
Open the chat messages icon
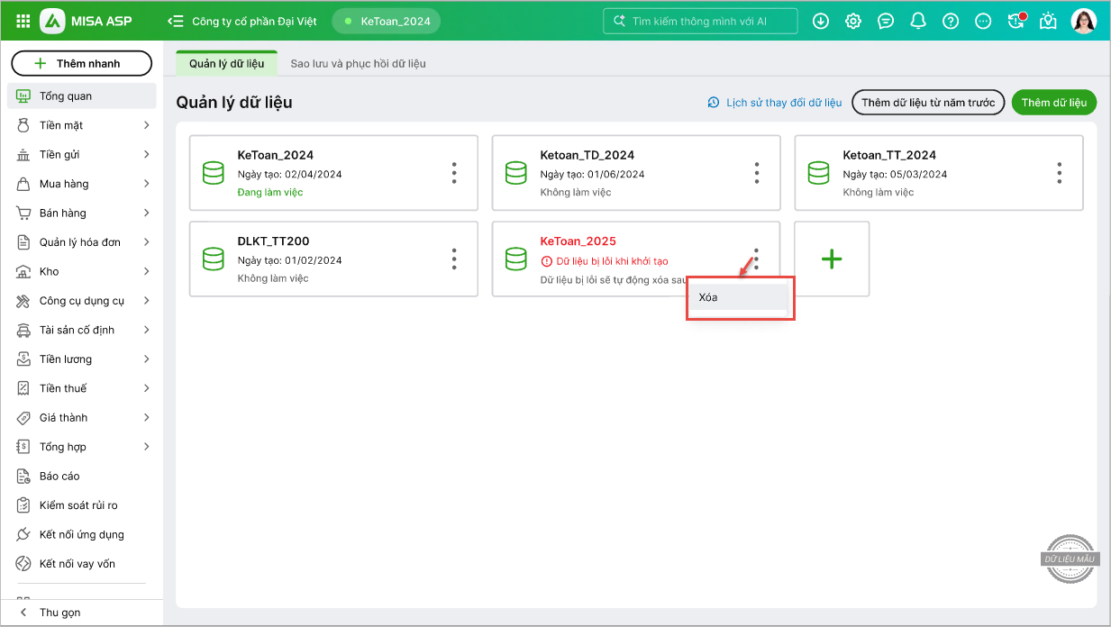point(885,21)
